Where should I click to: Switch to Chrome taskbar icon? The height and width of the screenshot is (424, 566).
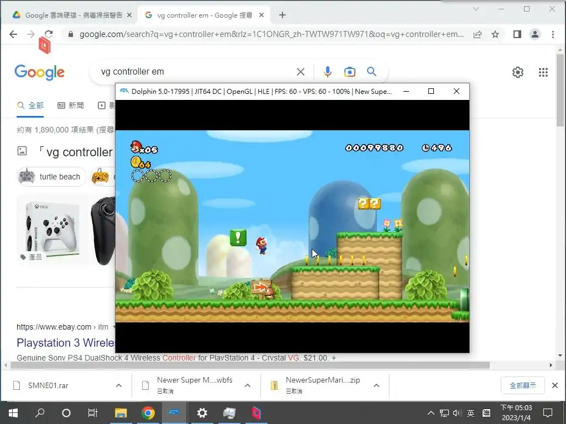(x=148, y=413)
